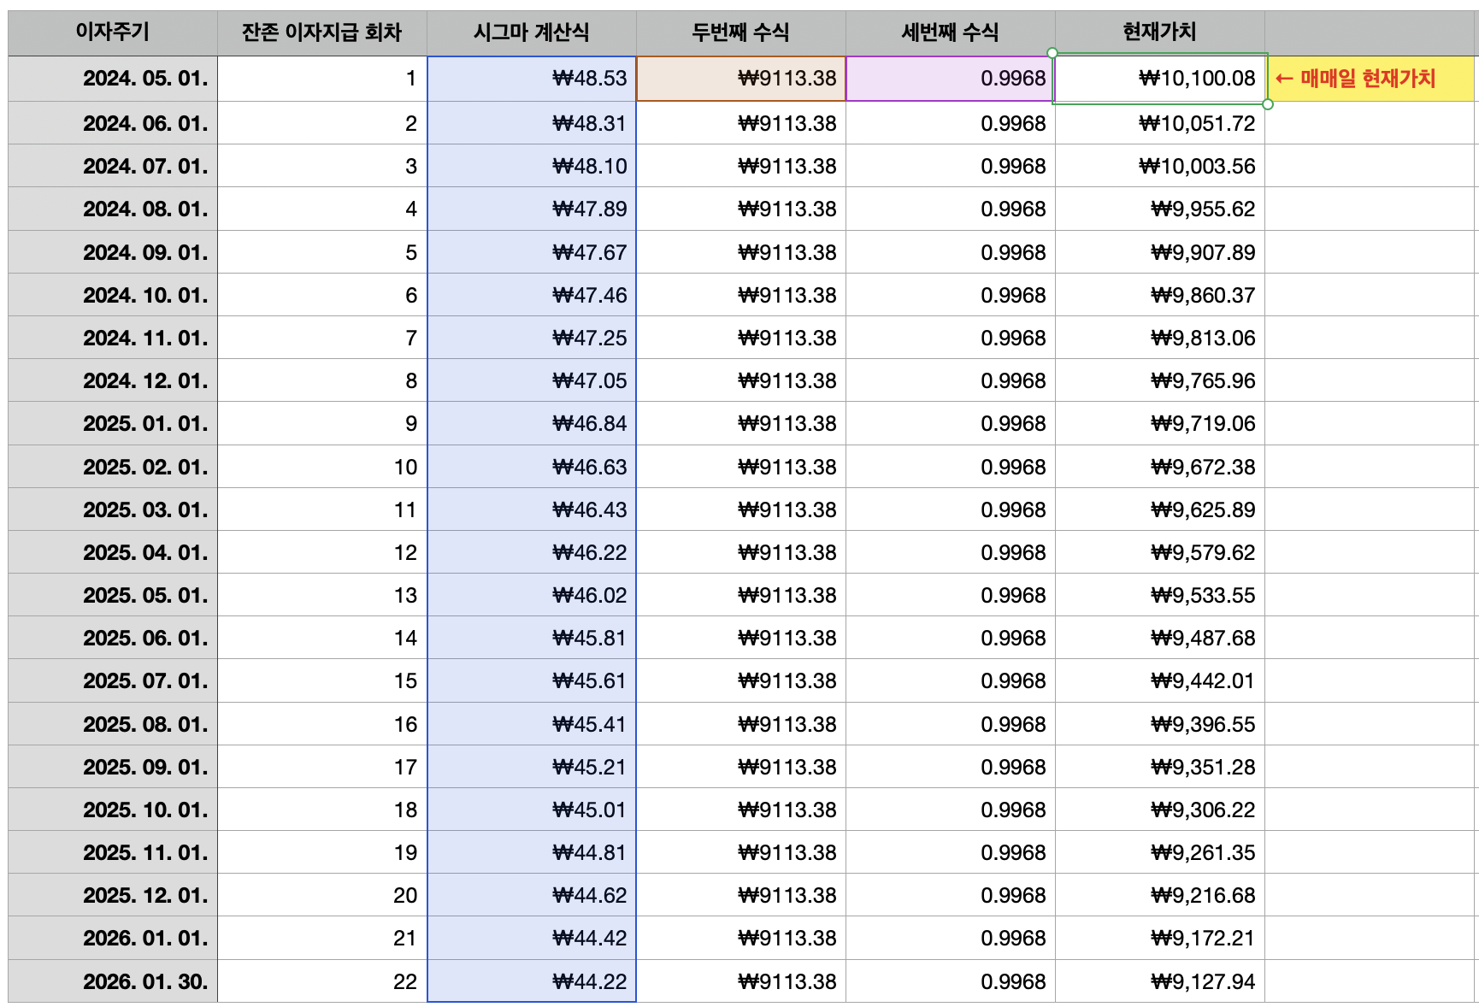This screenshot has height=1007, width=1479.
Task: Select the present value ₩10,051.72
Action: 1160,123
